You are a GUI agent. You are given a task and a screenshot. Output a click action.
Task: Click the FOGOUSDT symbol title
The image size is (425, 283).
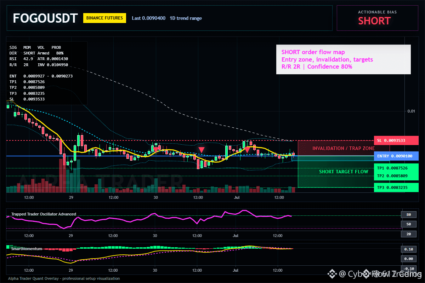[x=45, y=18]
